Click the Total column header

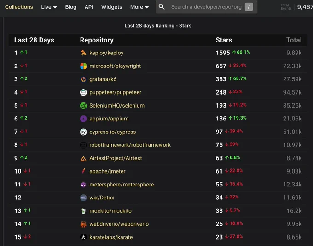click(x=294, y=40)
